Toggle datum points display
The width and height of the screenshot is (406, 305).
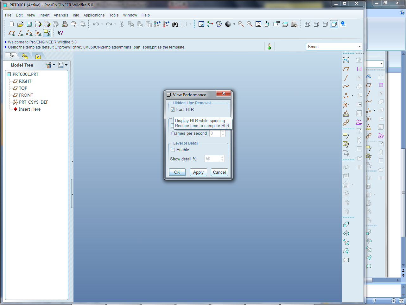[29, 33]
